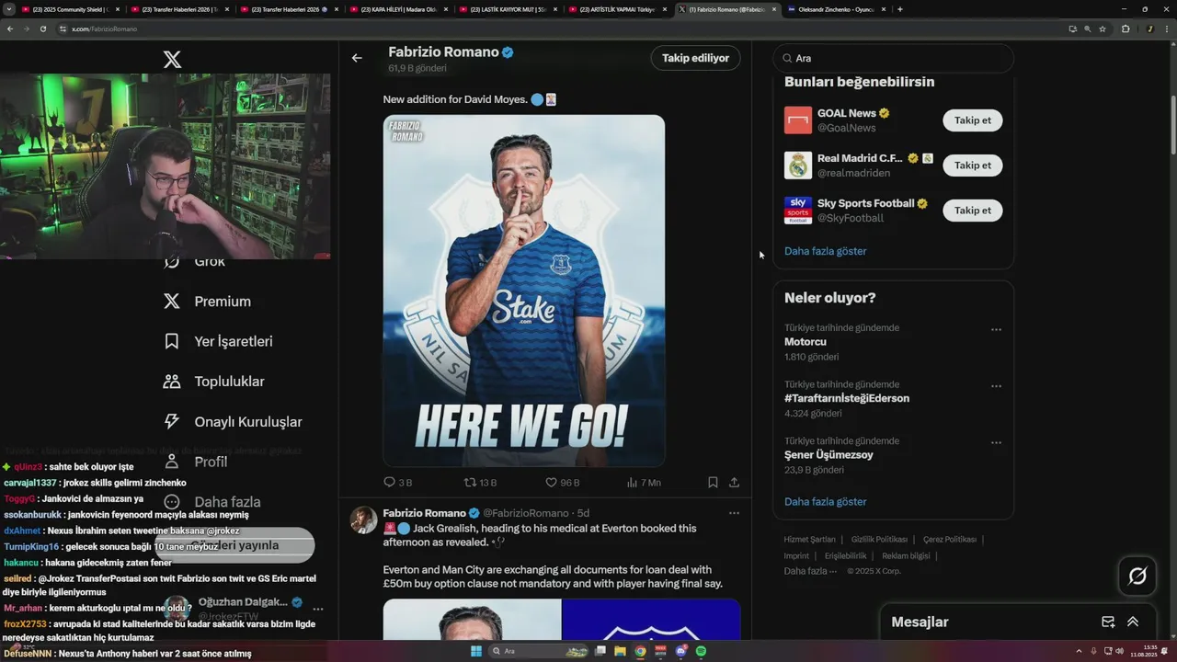Open Reklam bilgisi footer link
The width and height of the screenshot is (1177, 662).
click(x=907, y=555)
